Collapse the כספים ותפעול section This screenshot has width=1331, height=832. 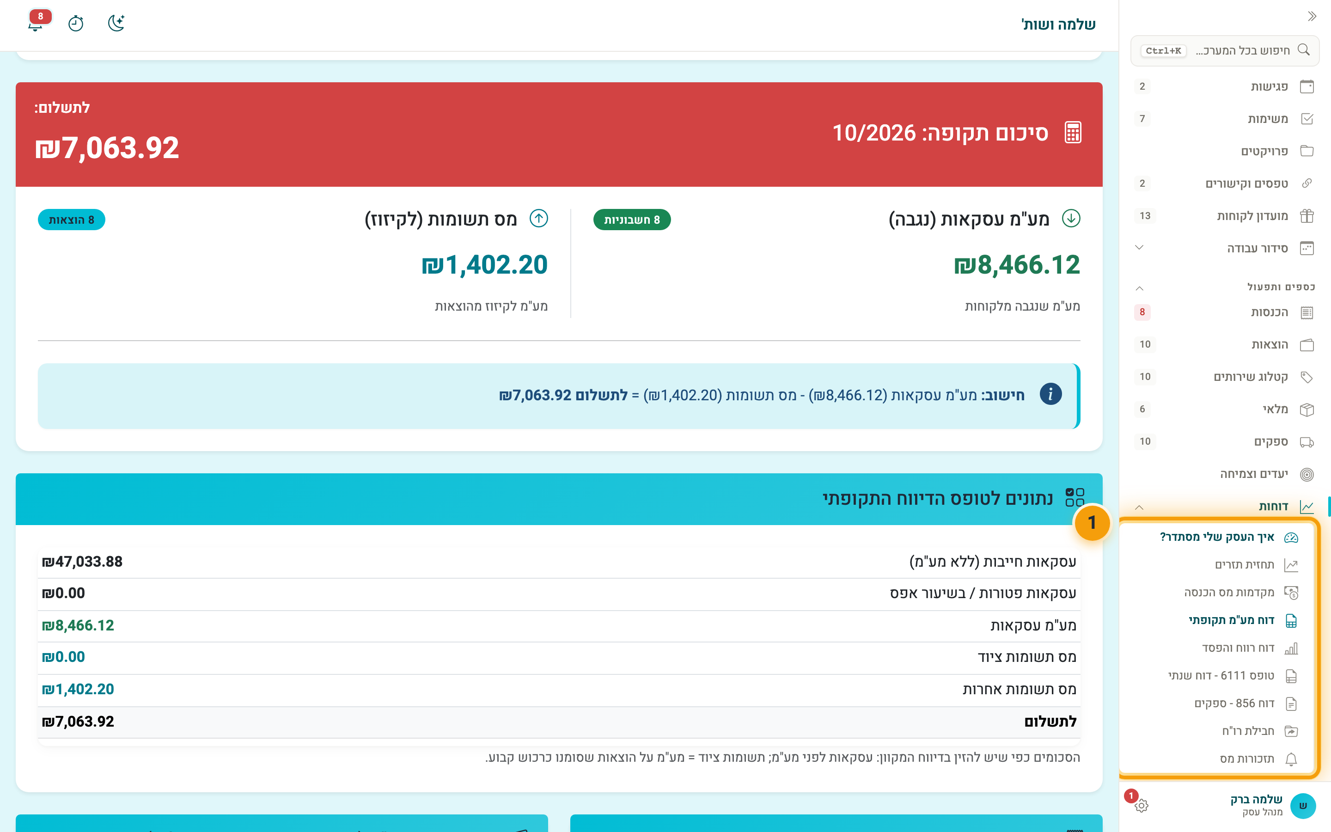coord(1140,288)
